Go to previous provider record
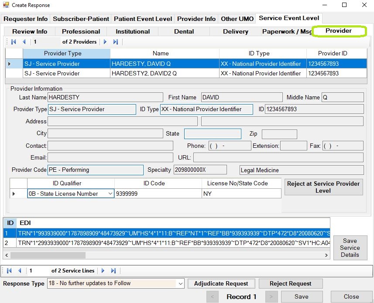This screenshot has width=374, height=303. click(x=24, y=42)
